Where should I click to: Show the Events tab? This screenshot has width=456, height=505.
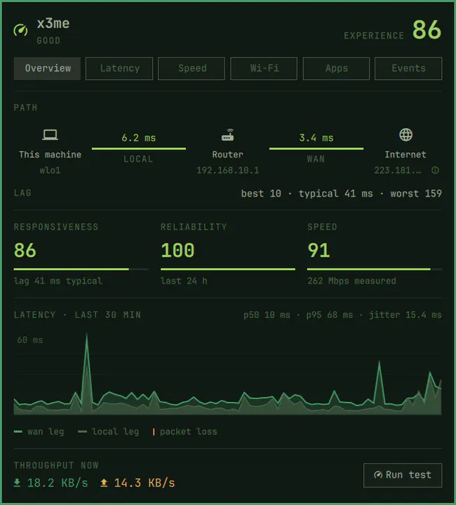[408, 68]
